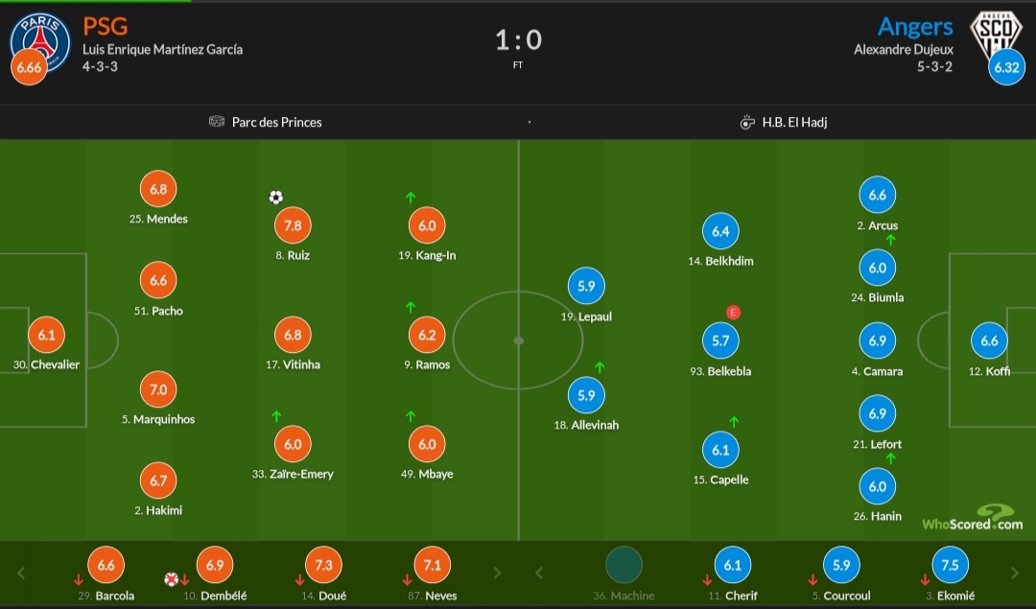Click the referee whistle icon
The width and height of the screenshot is (1036, 609).
pos(747,122)
